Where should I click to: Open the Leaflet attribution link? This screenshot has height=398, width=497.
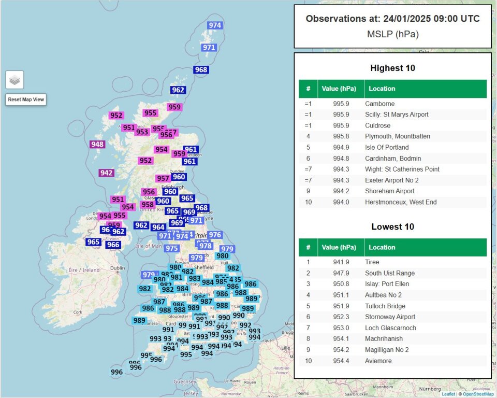[448, 394]
